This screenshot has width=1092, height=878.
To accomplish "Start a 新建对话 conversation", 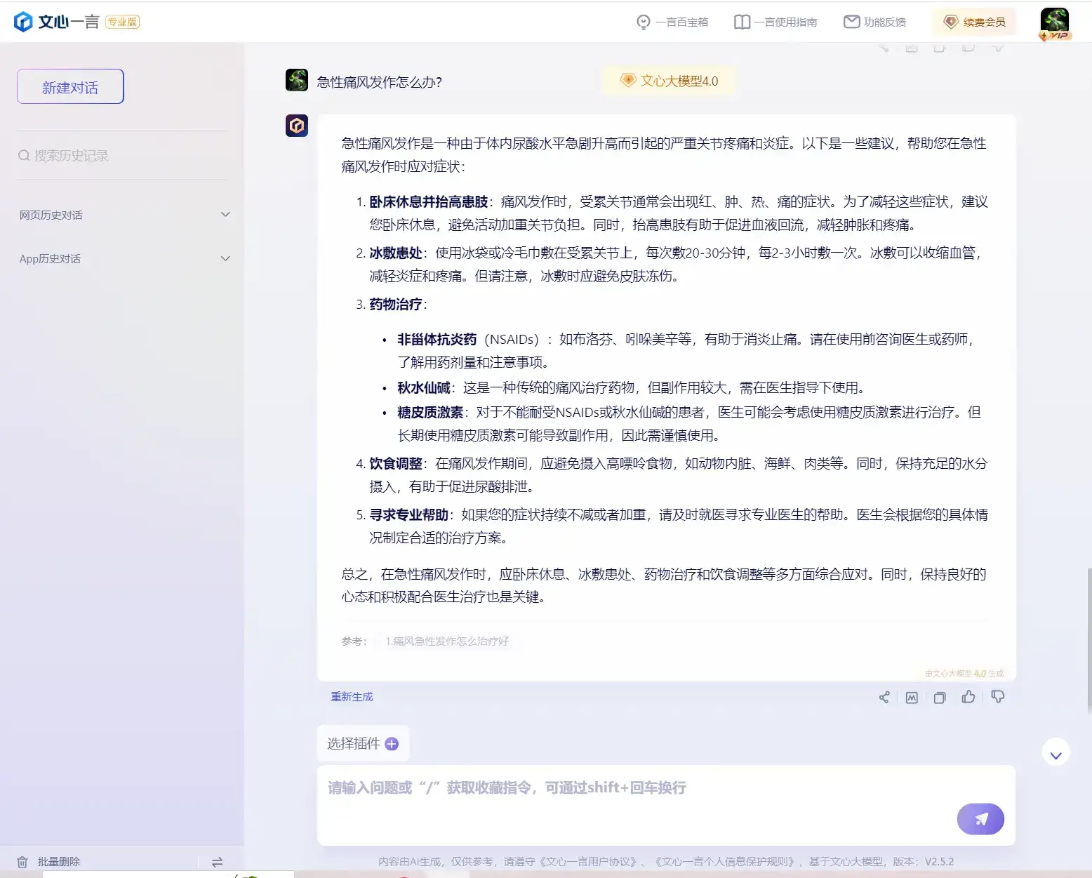I will coord(69,86).
